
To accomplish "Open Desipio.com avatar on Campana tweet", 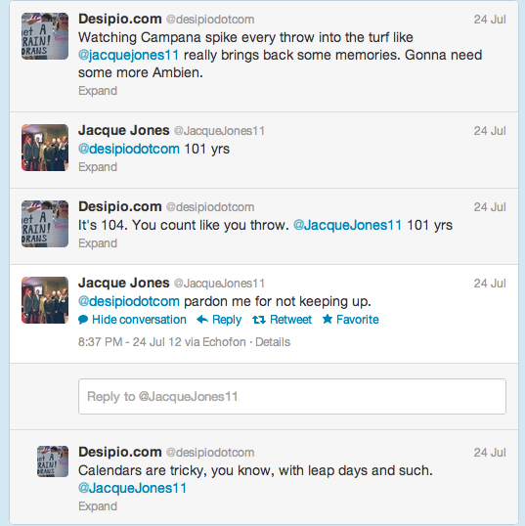I will pyautogui.click(x=45, y=36).
